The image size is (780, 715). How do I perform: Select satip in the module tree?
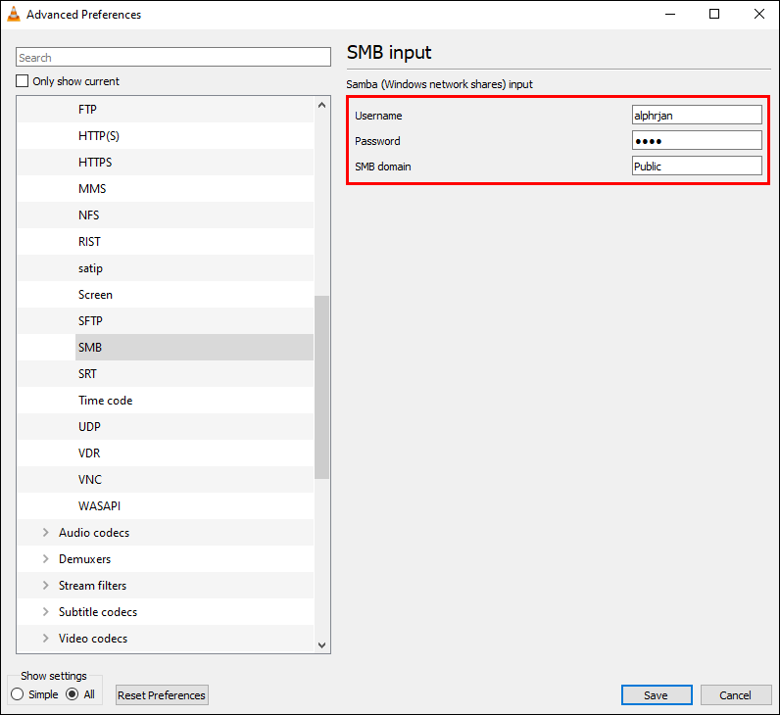[x=90, y=268]
